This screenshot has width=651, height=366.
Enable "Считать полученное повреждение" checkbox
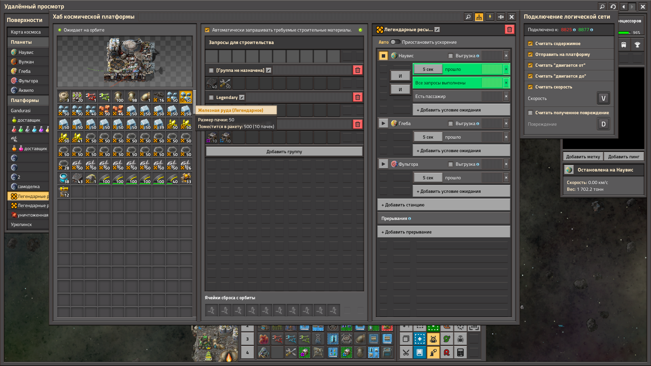530,113
